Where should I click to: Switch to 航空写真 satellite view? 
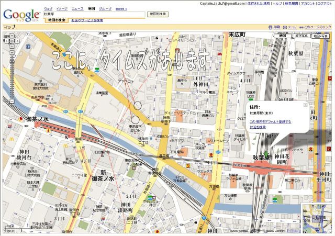pos(300,36)
